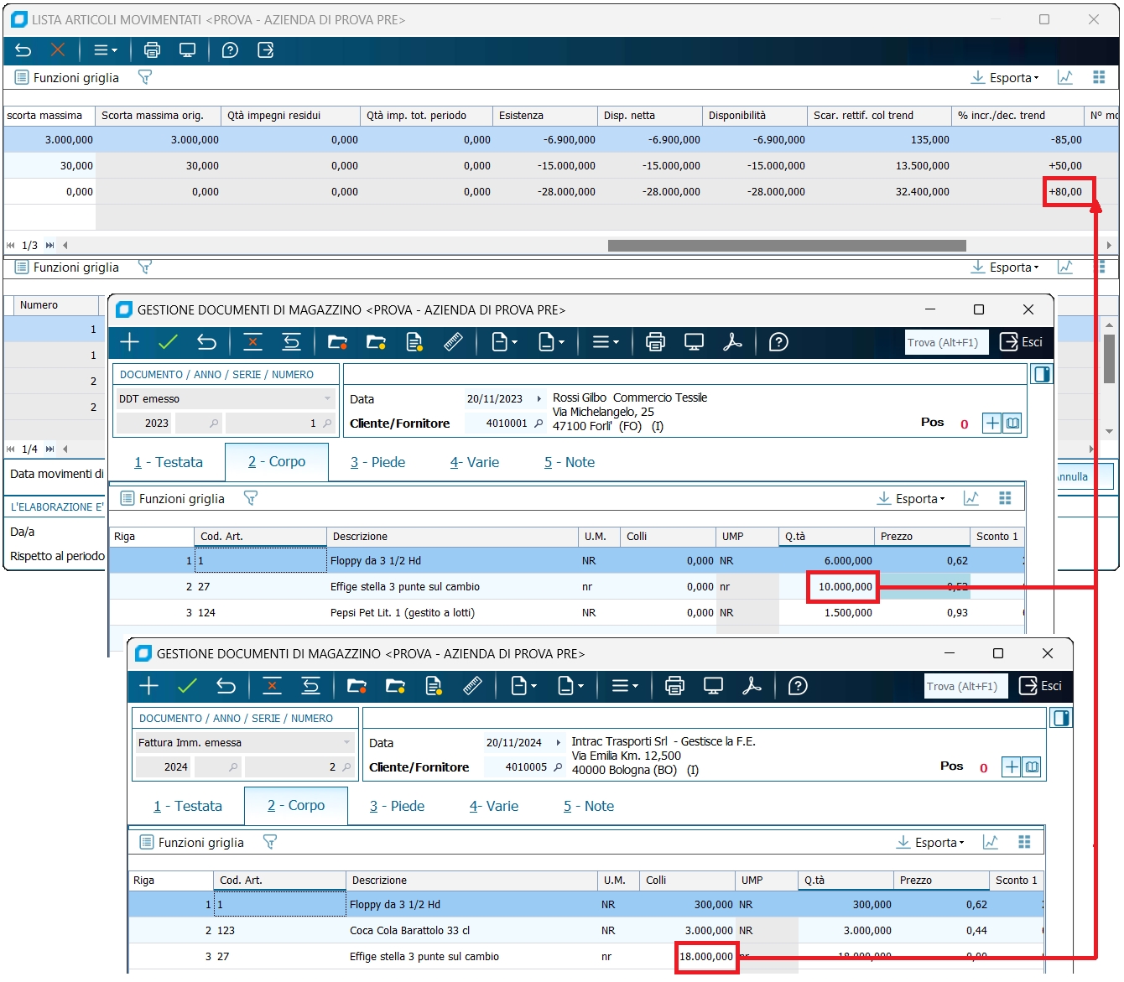Open the hamburger menu dropdown in Lista Articoli toolbar
Viewport: 1124px width, 982px height.
point(105,50)
